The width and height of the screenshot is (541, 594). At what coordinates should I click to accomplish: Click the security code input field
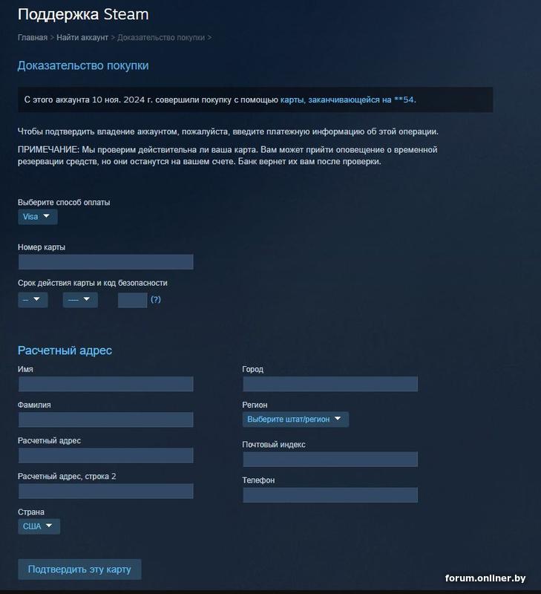pos(133,300)
